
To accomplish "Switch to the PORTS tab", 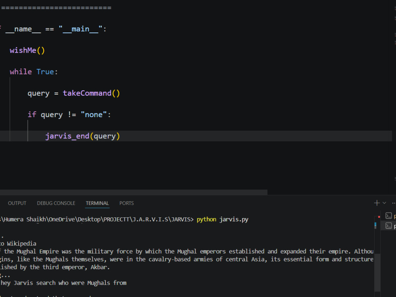I will tap(127, 203).
